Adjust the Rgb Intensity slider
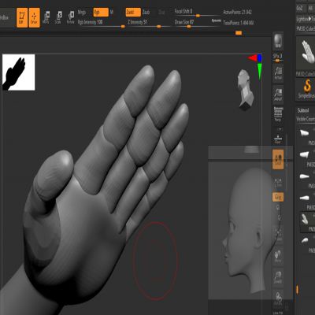Viewport: 315px width, 315px height. pos(101,23)
